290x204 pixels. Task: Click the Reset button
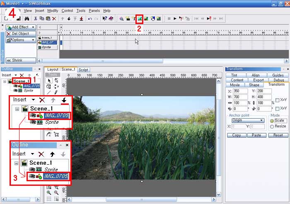278,135
